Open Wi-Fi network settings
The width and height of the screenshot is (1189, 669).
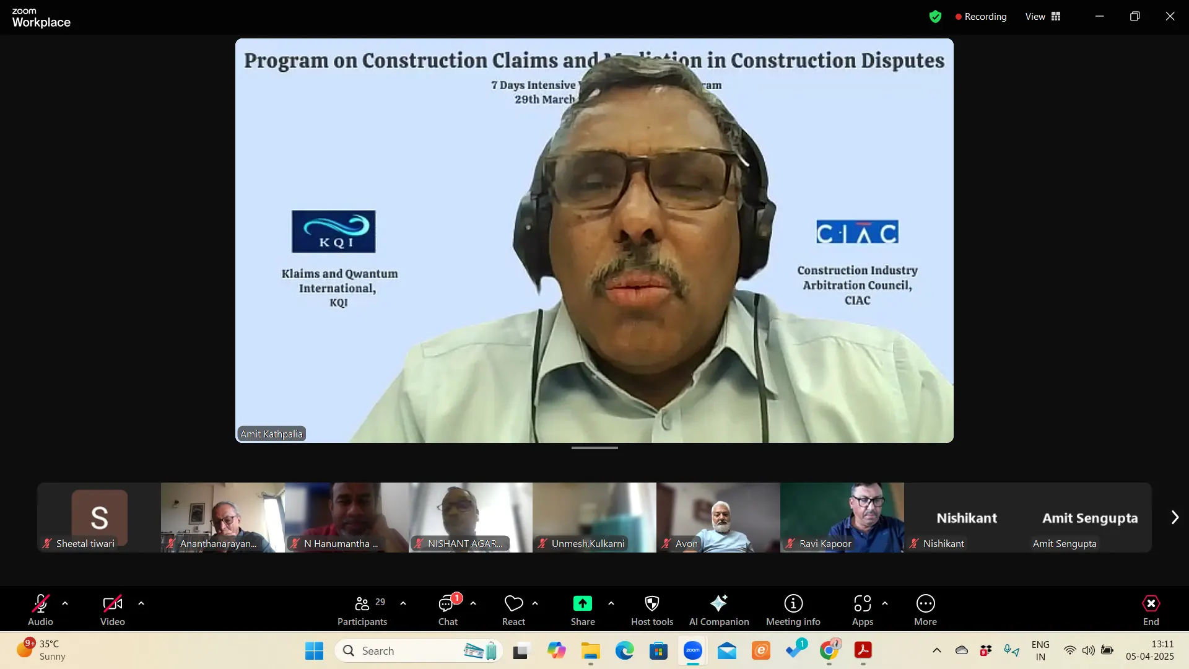pyautogui.click(x=1069, y=650)
